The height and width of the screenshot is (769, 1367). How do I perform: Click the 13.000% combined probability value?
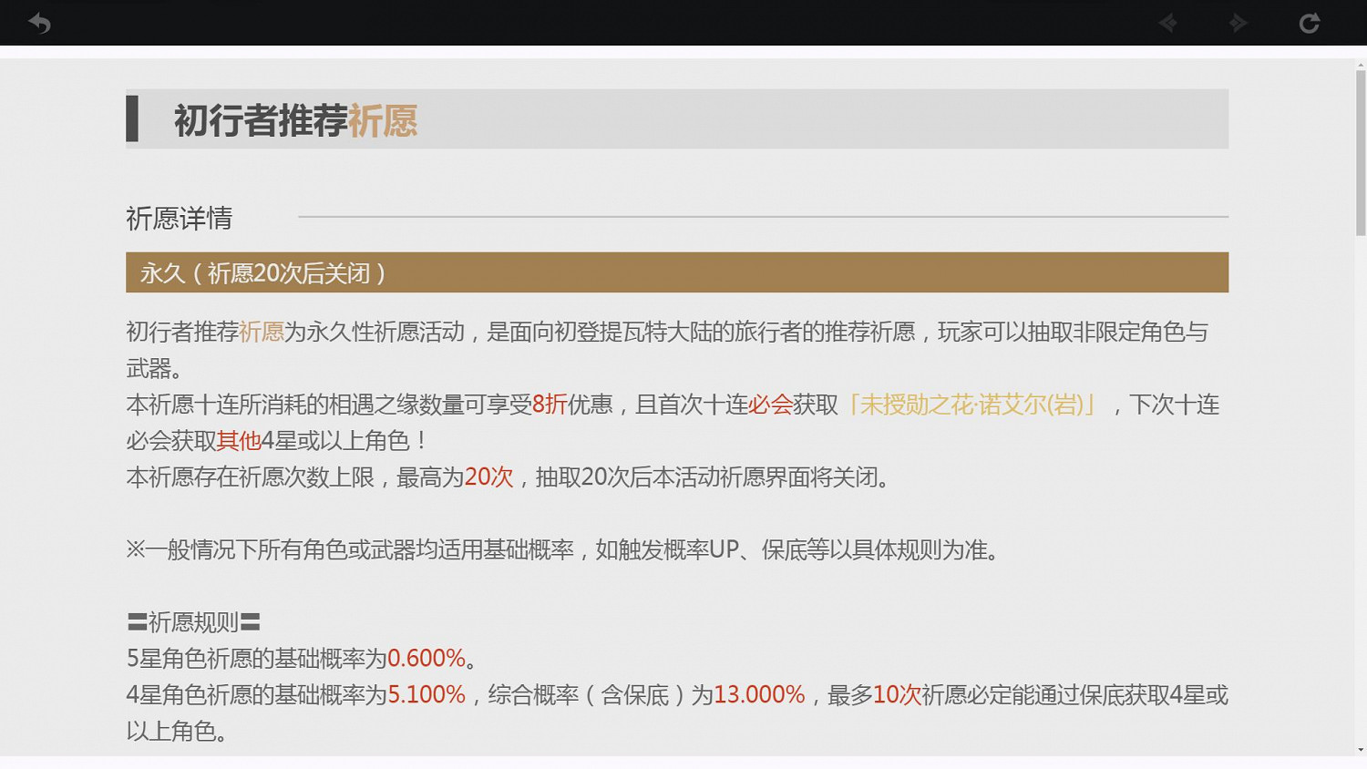759,694
